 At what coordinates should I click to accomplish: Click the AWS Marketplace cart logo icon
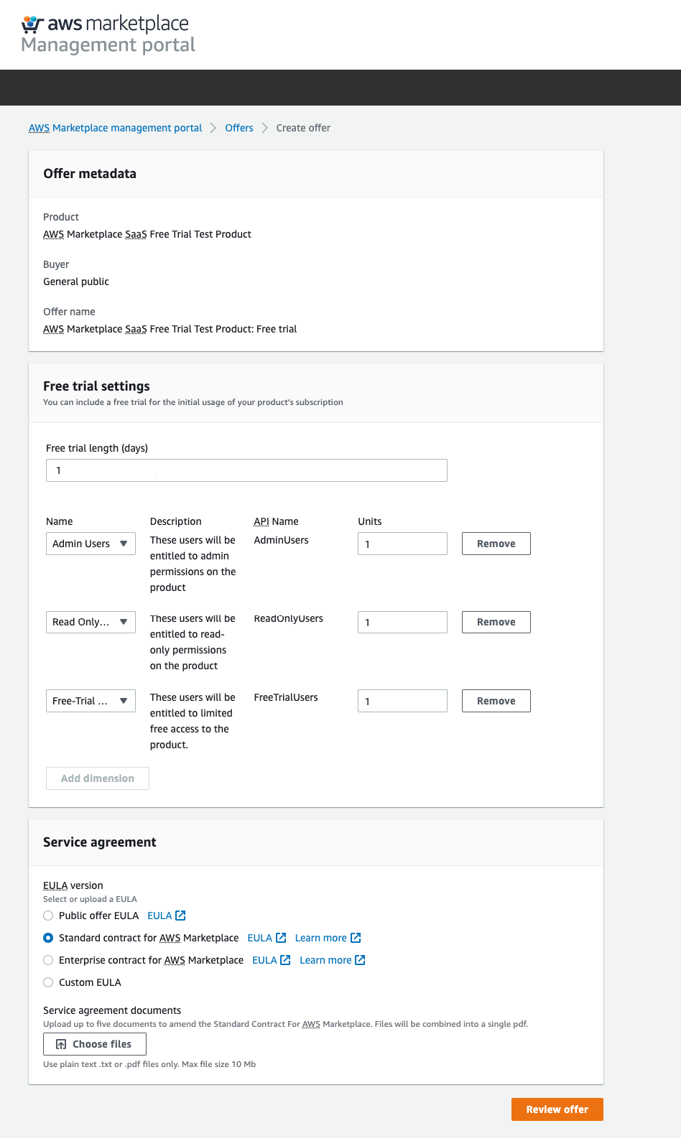click(32, 24)
